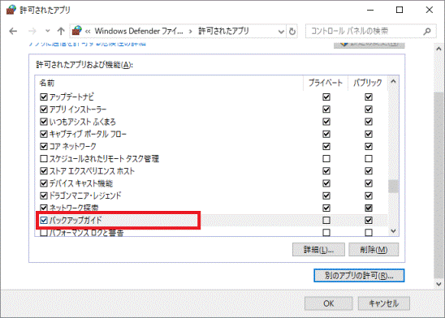Toggle public checkbox for コア ネットワーク
Viewport: 445px width, 318px height.
coord(369,146)
